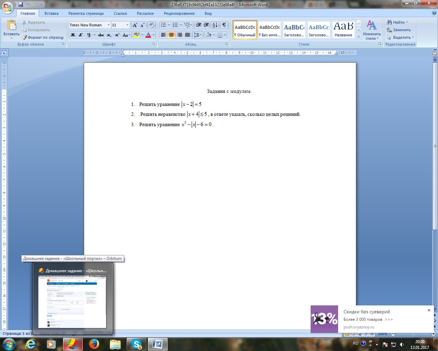Switch to the Вид tab
The width and height of the screenshot is (438, 351).
click(208, 13)
